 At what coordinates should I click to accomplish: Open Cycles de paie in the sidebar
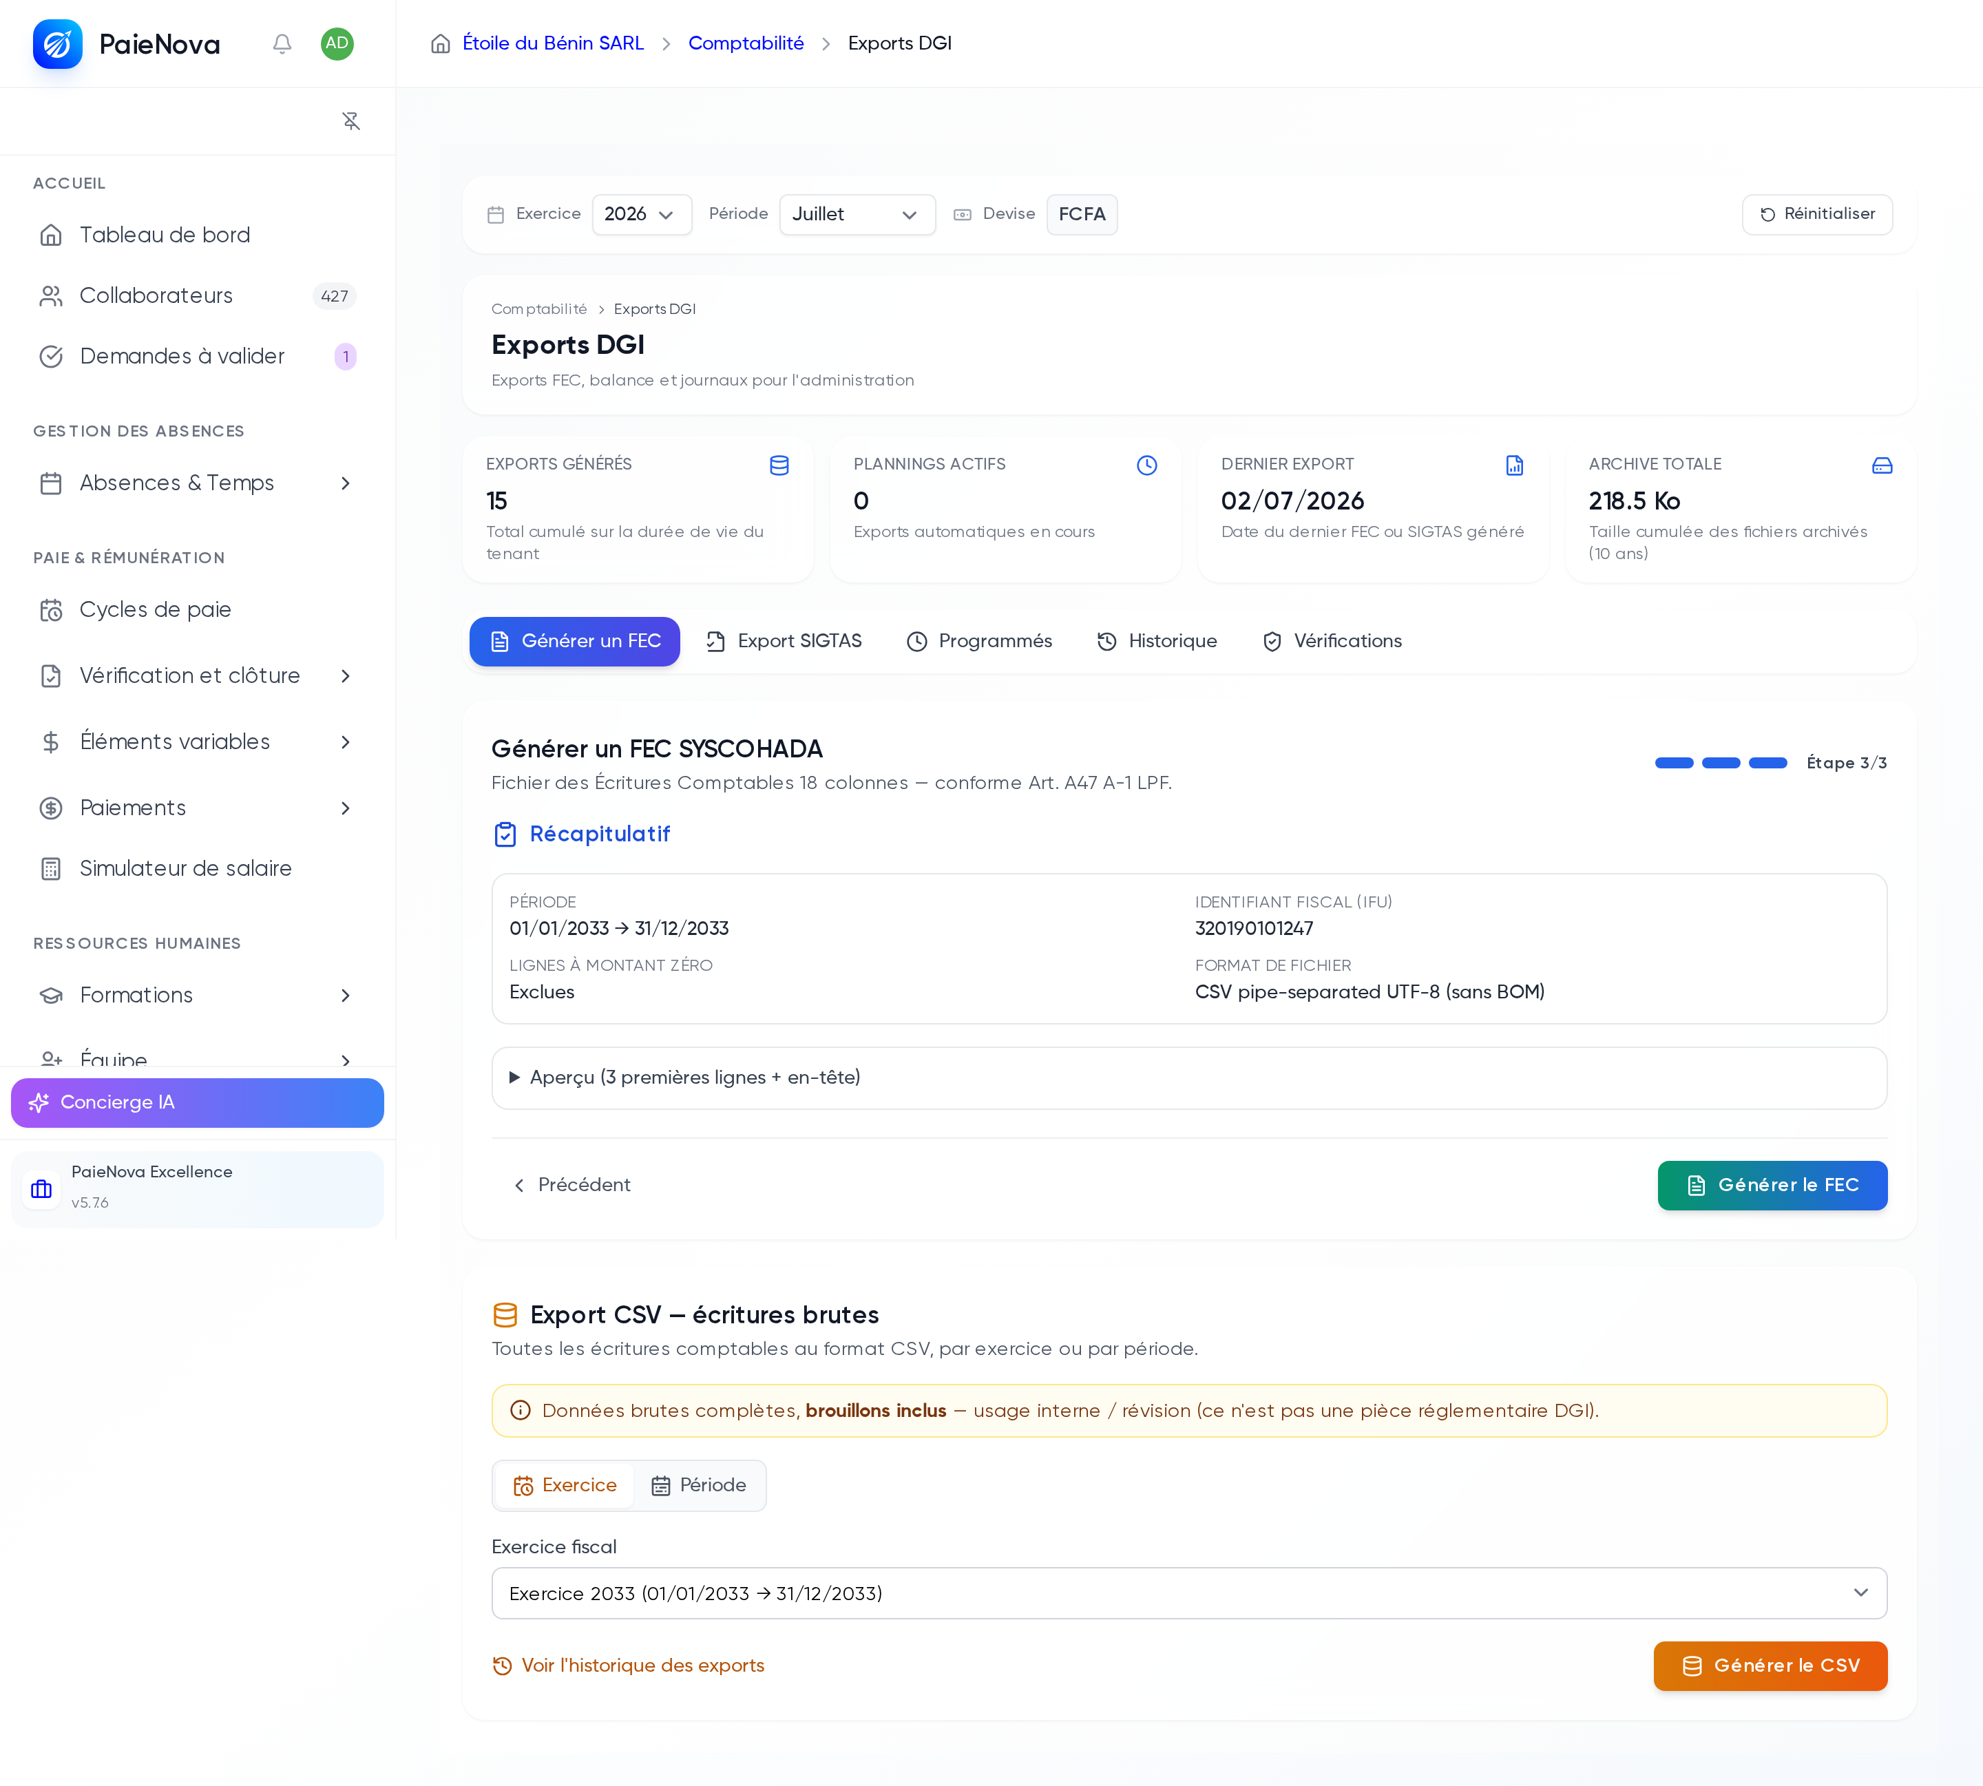197,611
